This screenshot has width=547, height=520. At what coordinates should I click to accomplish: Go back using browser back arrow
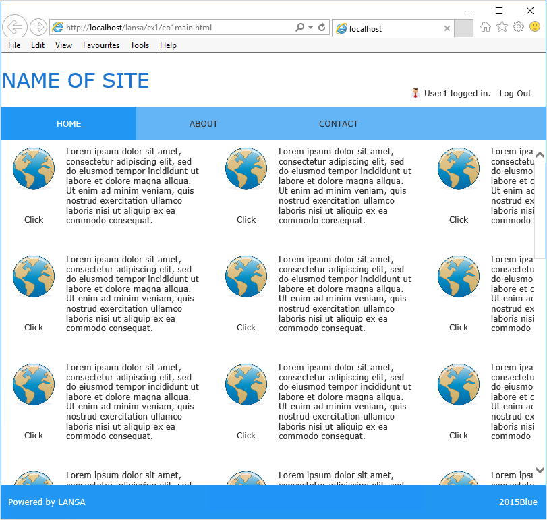15,26
